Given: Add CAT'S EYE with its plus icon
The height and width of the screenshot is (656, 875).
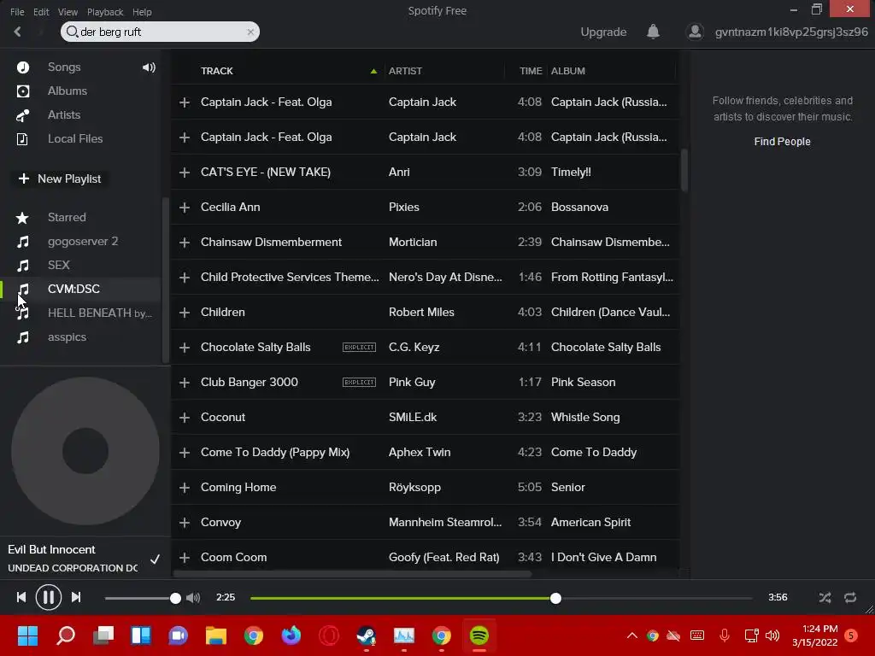Looking at the screenshot, I should click(185, 173).
